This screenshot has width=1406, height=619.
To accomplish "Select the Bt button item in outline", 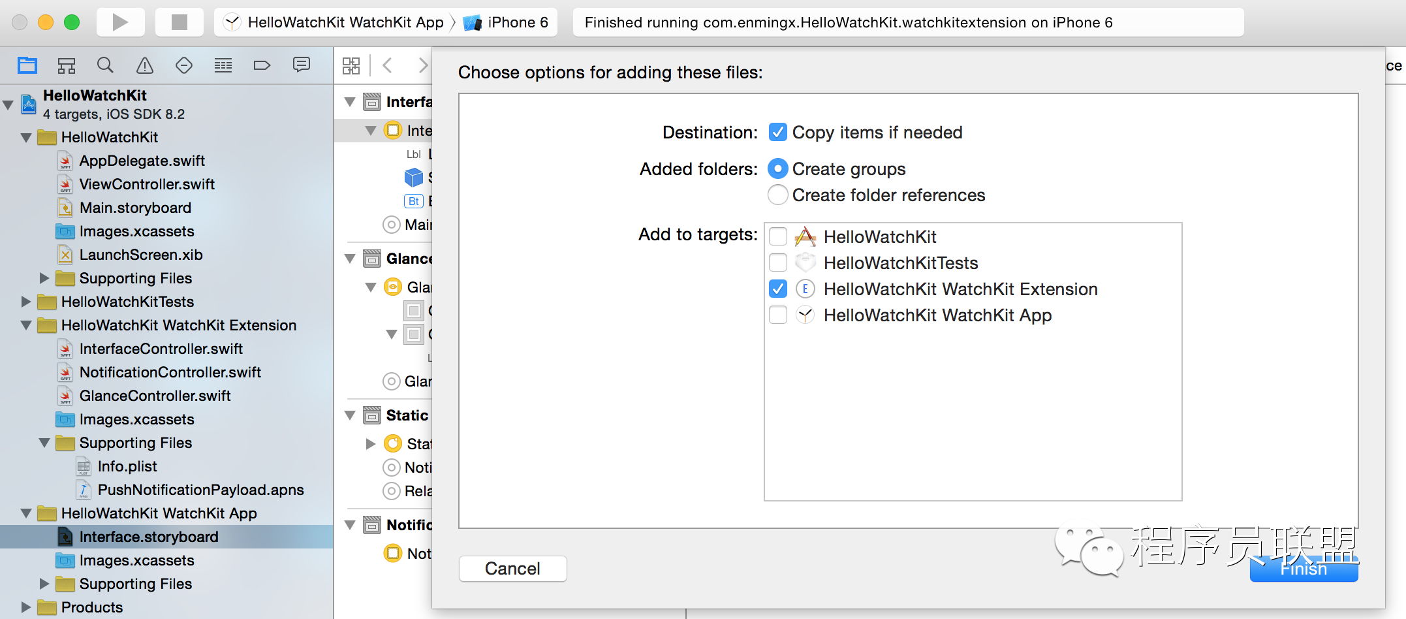I will (x=414, y=201).
